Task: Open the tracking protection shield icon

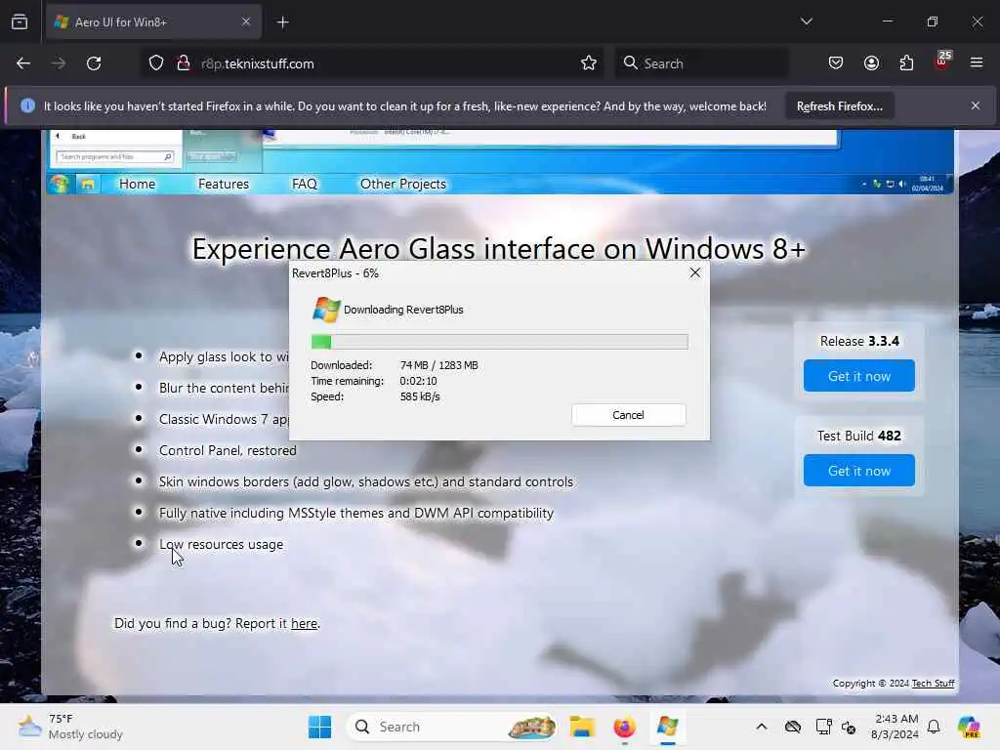Action: (156, 63)
